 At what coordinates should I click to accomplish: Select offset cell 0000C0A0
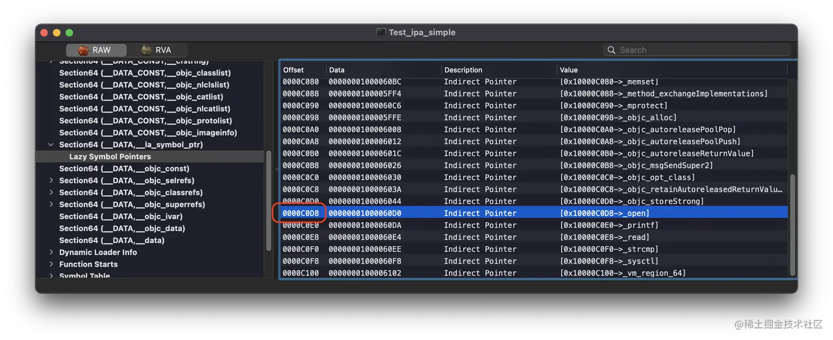click(300, 130)
